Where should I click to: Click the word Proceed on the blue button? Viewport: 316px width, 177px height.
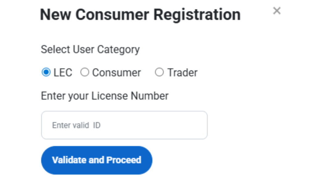coord(123,160)
